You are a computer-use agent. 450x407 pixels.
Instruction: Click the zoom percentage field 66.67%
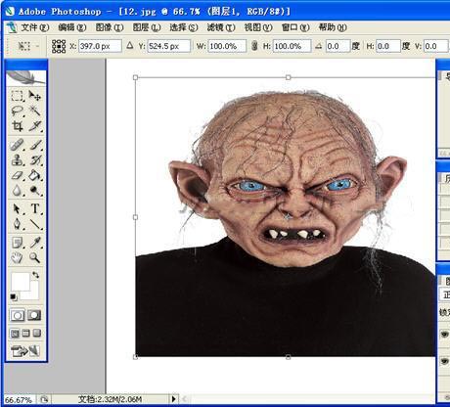pyautogui.click(x=19, y=399)
